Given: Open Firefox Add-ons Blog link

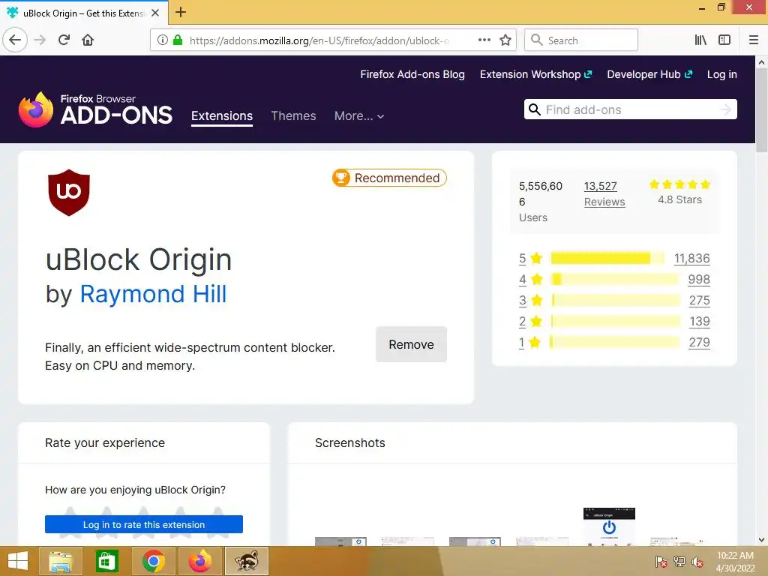Looking at the screenshot, I should (412, 74).
